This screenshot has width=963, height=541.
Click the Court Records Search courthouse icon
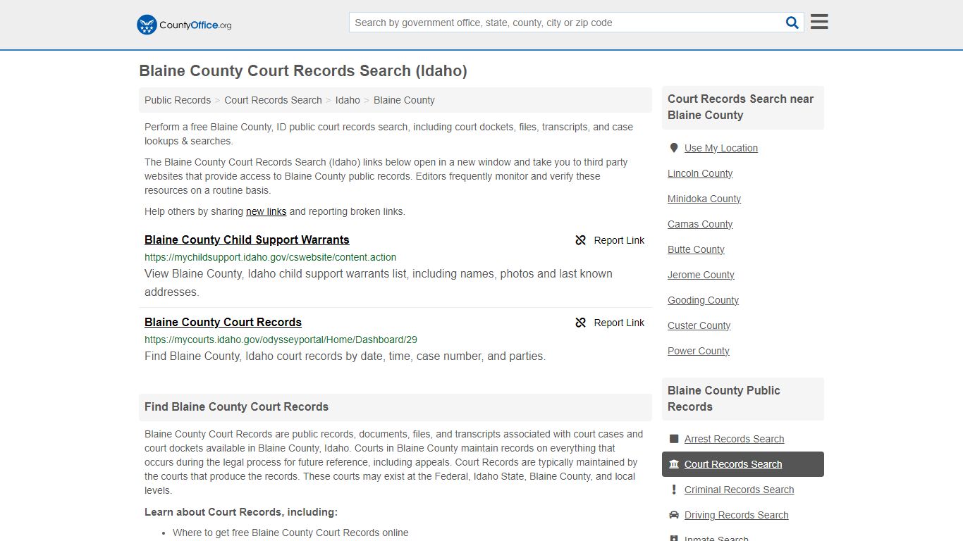674,464
